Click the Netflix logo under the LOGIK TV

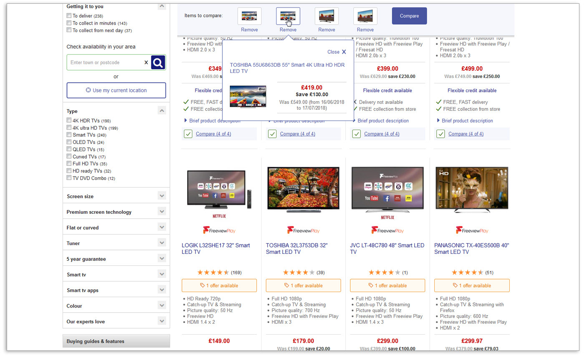point(219,216)
